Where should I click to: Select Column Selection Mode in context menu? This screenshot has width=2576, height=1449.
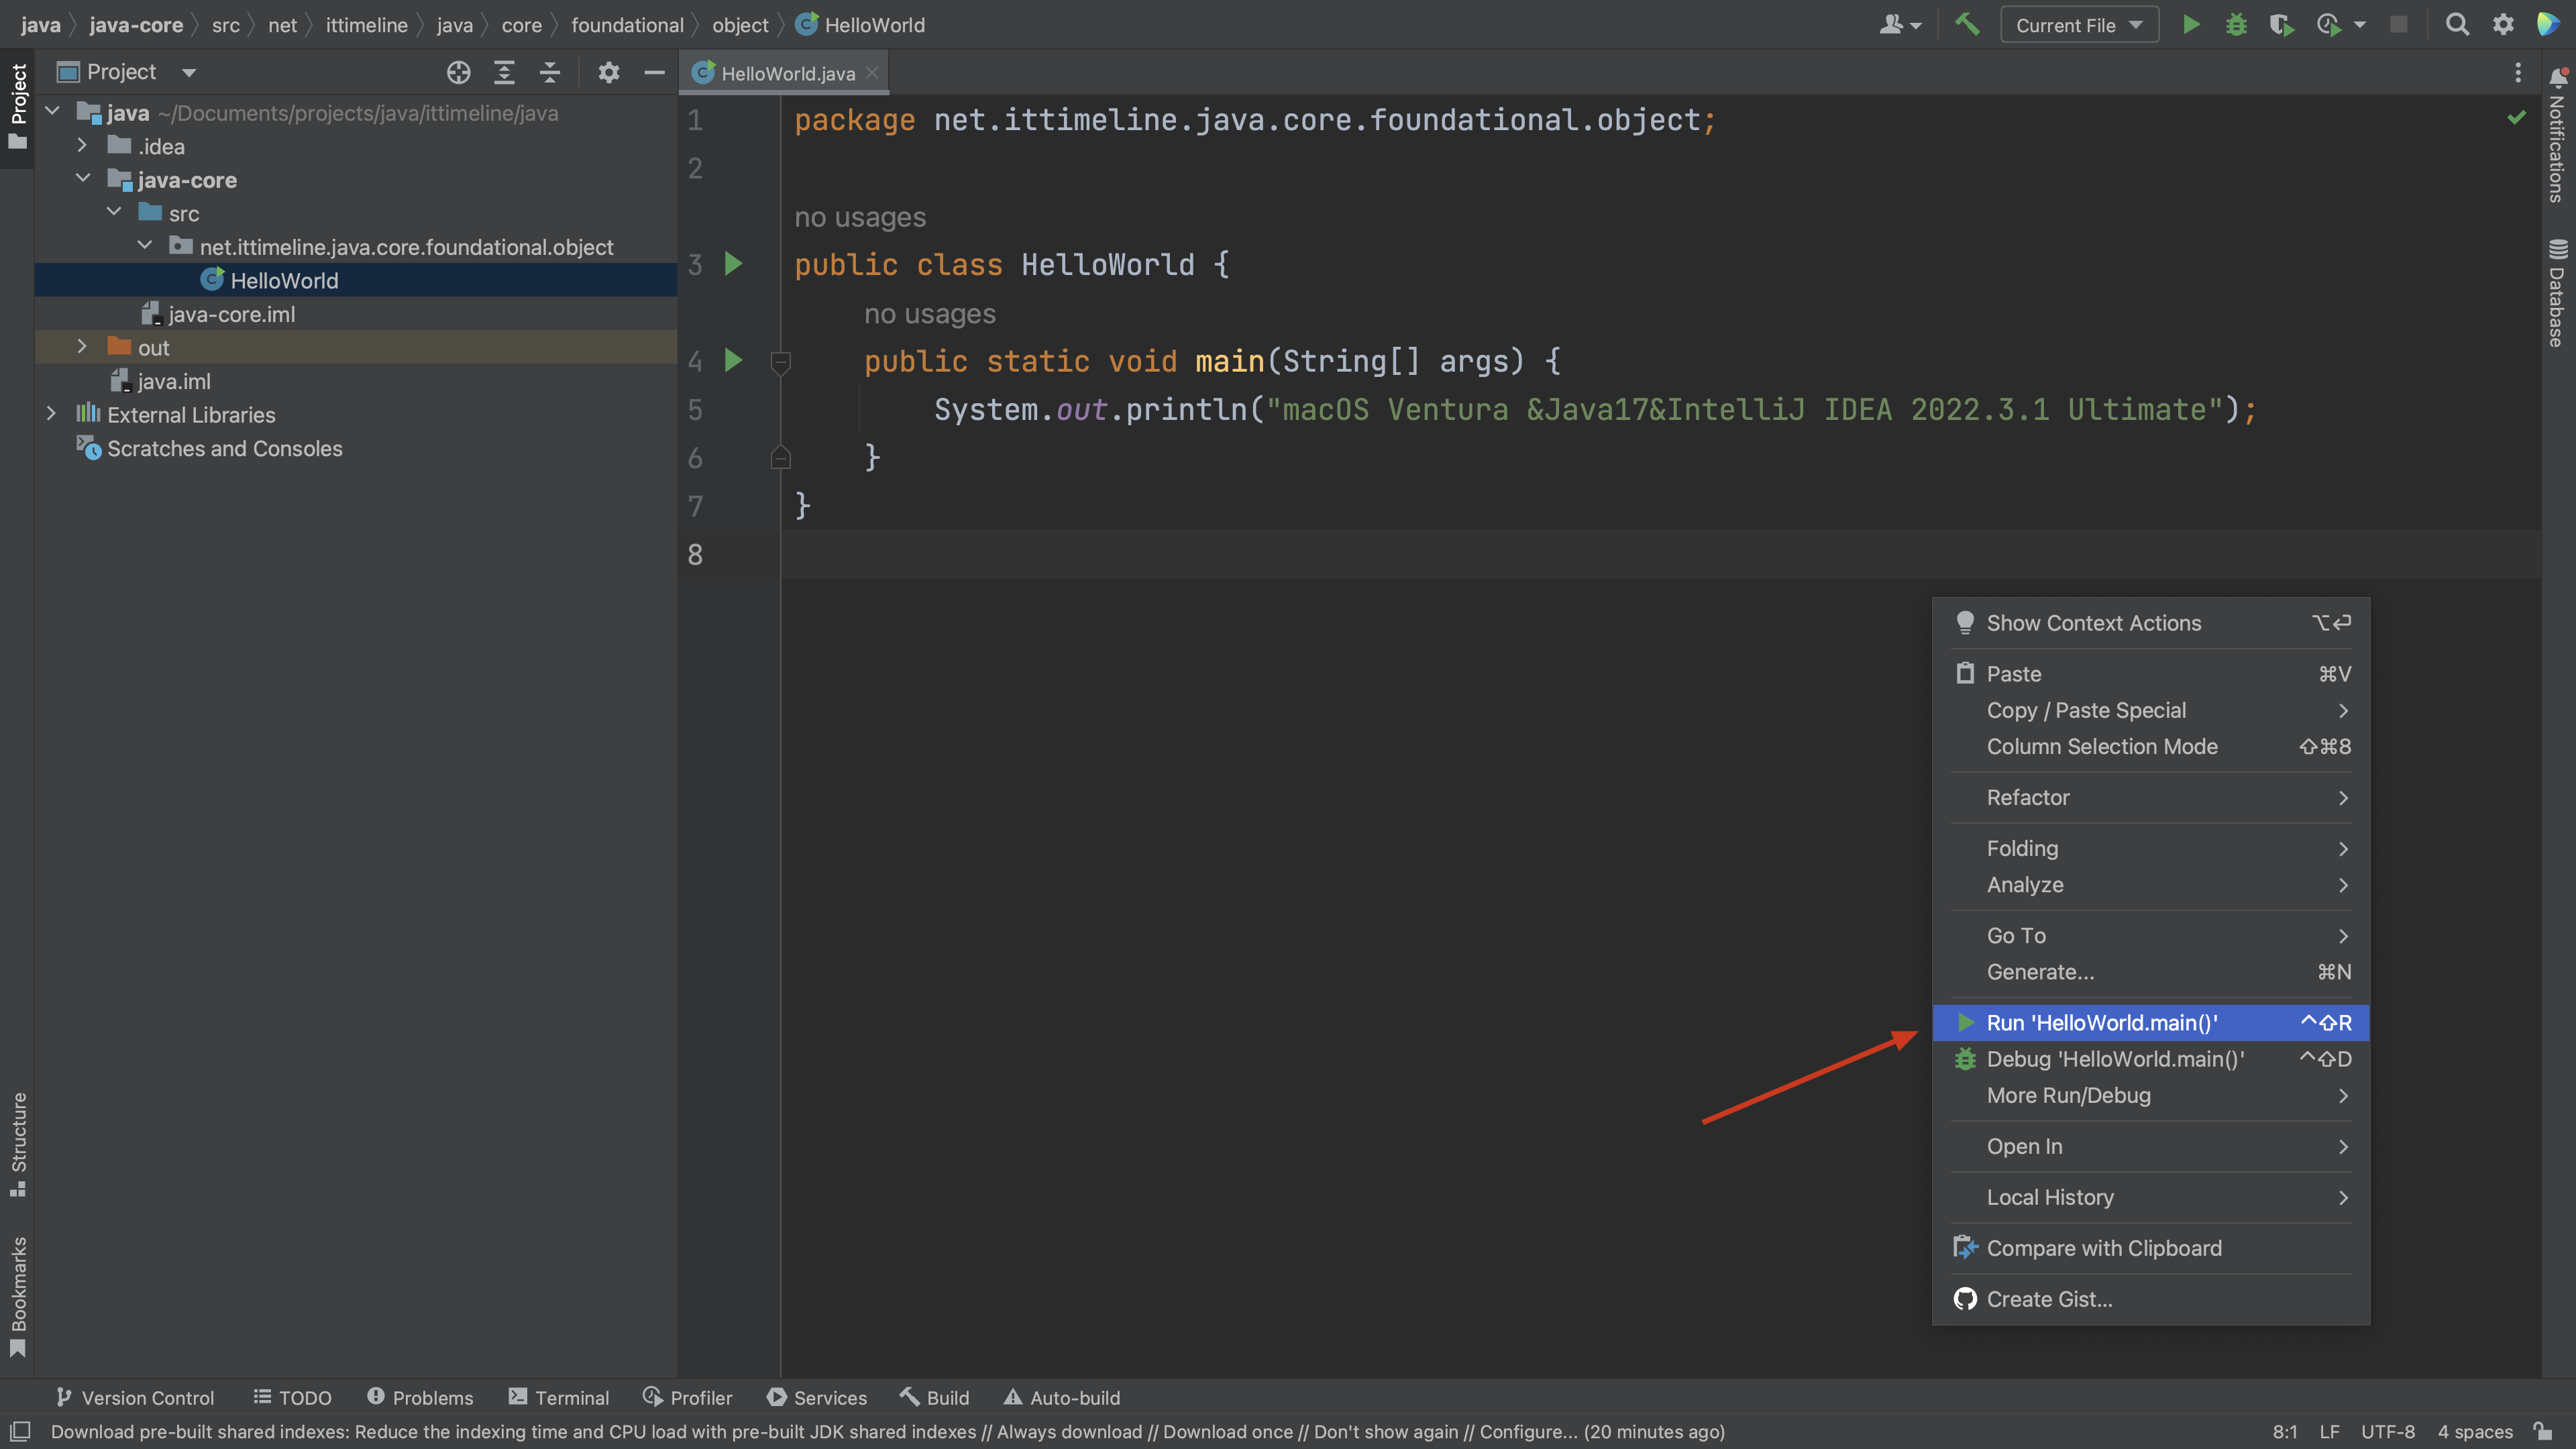point(2151,746)
